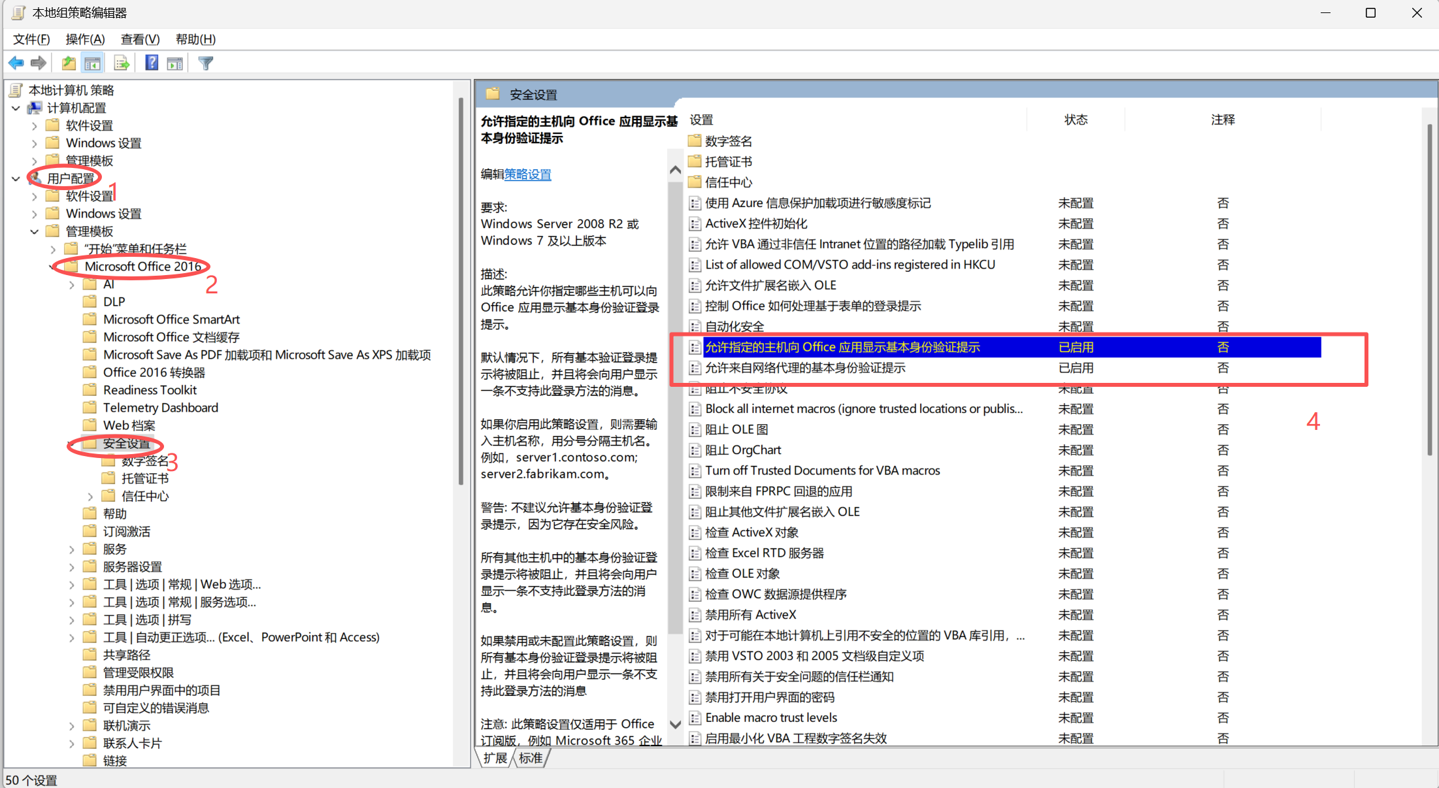Open the 数字签名 folder in settings list
1439x788 pixels.
point(728,141)
